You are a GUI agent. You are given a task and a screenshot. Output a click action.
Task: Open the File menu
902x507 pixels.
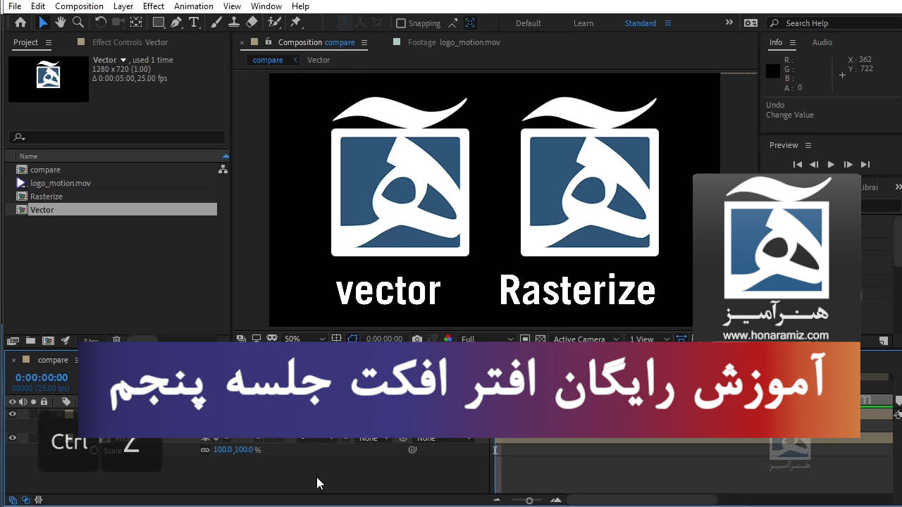pyautogui.click(x=14, y=6)
